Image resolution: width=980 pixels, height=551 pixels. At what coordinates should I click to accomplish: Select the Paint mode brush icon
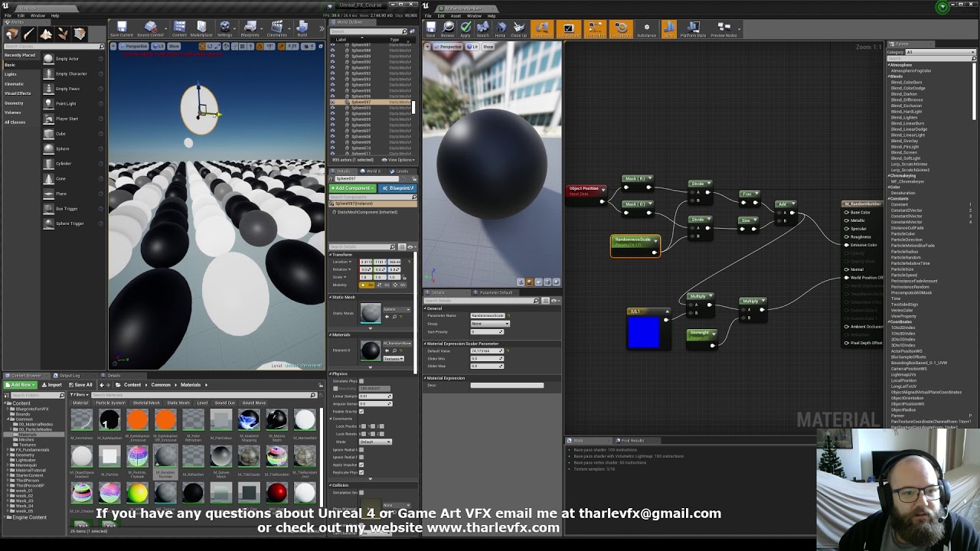(x=29, y=34)
